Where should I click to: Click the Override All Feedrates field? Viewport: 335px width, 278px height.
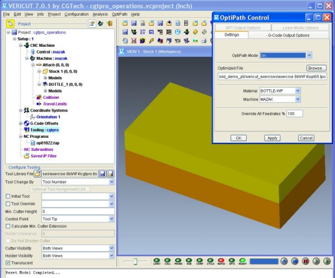pos(295,114)
